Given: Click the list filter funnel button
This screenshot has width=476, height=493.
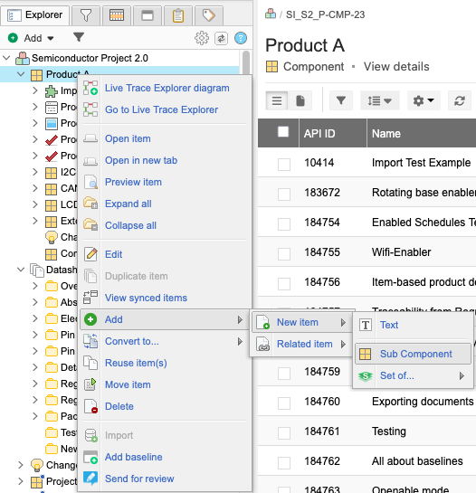Looking at the screenshot, I should click(x=341, y=101).
